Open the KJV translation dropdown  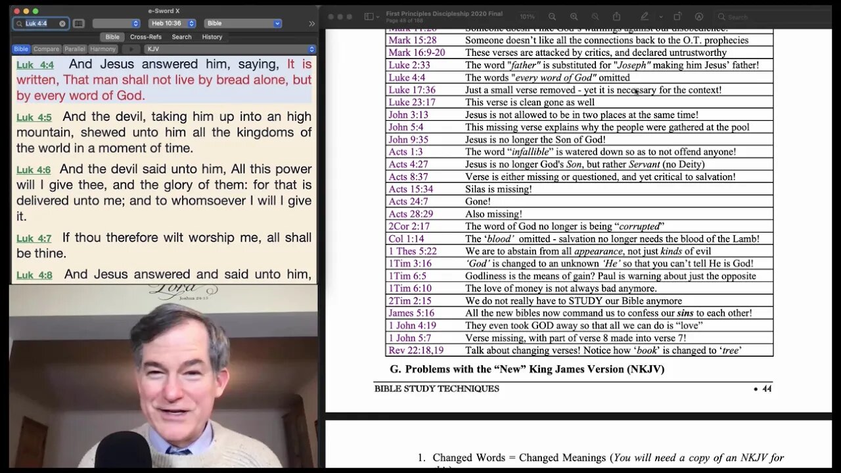coord(230,49)
